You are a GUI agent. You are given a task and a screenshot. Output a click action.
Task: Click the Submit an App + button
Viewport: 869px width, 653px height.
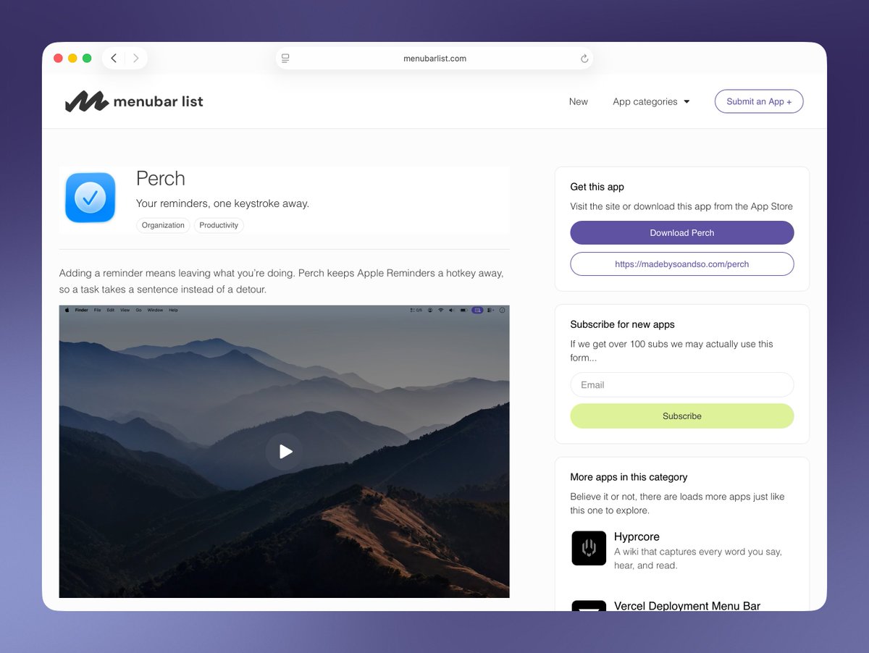[x=759, y=101]
